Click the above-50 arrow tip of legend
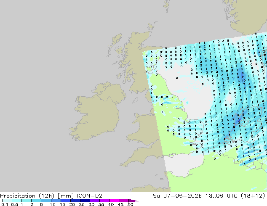267x206 pixels. pyautogui.click(x=133, y=201)
